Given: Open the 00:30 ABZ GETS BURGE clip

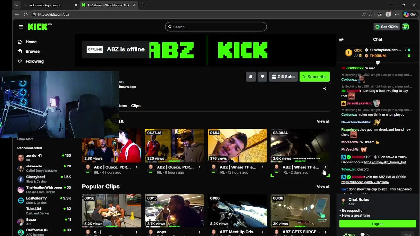Looking at the screenshot, I should [x=300, y=211].
